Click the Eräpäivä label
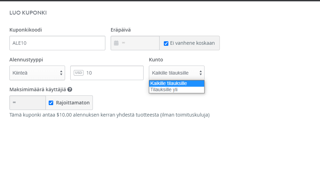The image size is (320, 188). (x=121, y=30)
